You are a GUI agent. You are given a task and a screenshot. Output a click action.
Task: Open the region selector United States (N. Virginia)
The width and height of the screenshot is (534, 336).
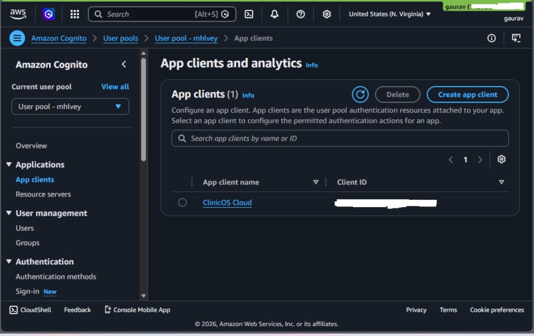coord(390,14)
